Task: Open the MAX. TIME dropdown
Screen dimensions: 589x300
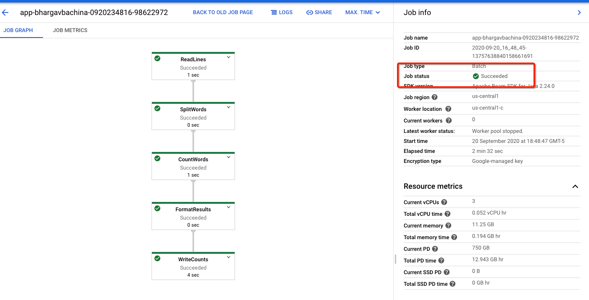Action: [x=362, y=12]
